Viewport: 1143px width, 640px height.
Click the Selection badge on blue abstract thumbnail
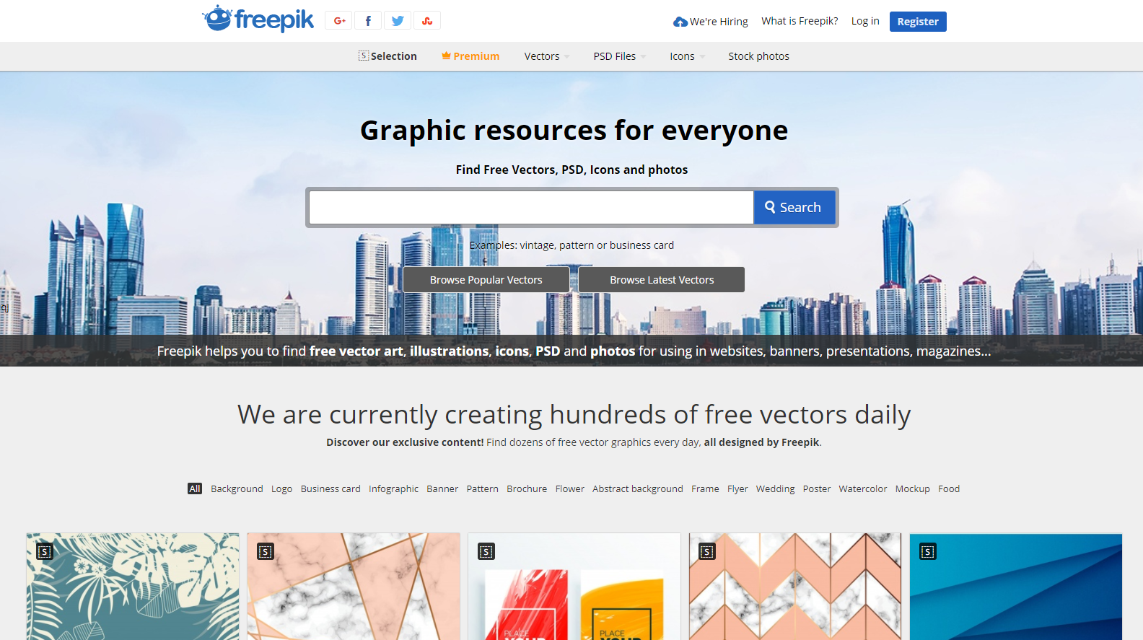coord(928,552)
